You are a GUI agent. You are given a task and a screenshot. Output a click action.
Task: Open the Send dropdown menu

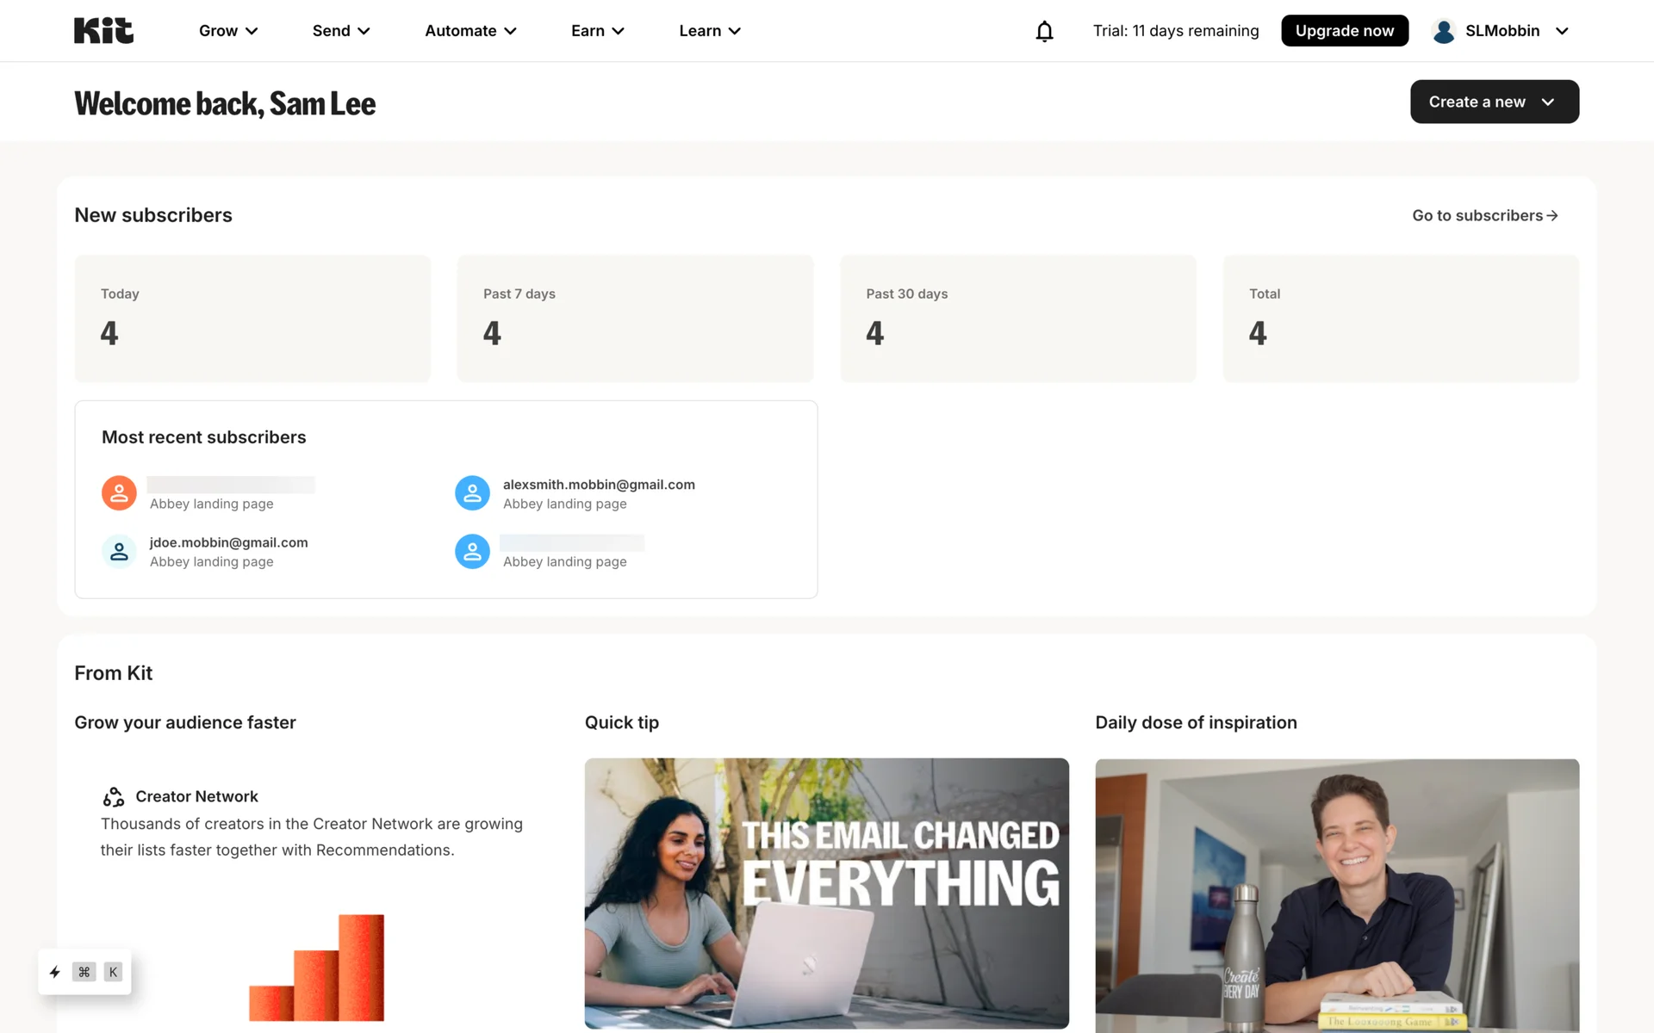tap(341, 31)
